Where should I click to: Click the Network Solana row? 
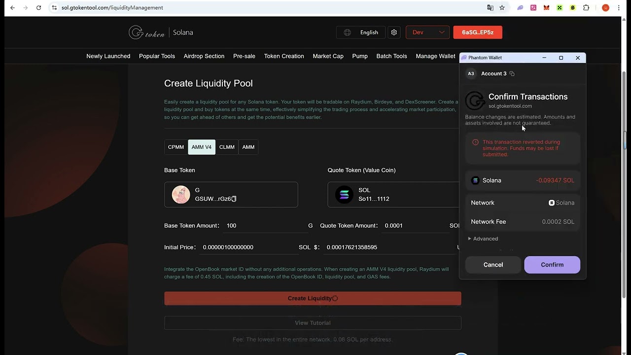point(523,203)
